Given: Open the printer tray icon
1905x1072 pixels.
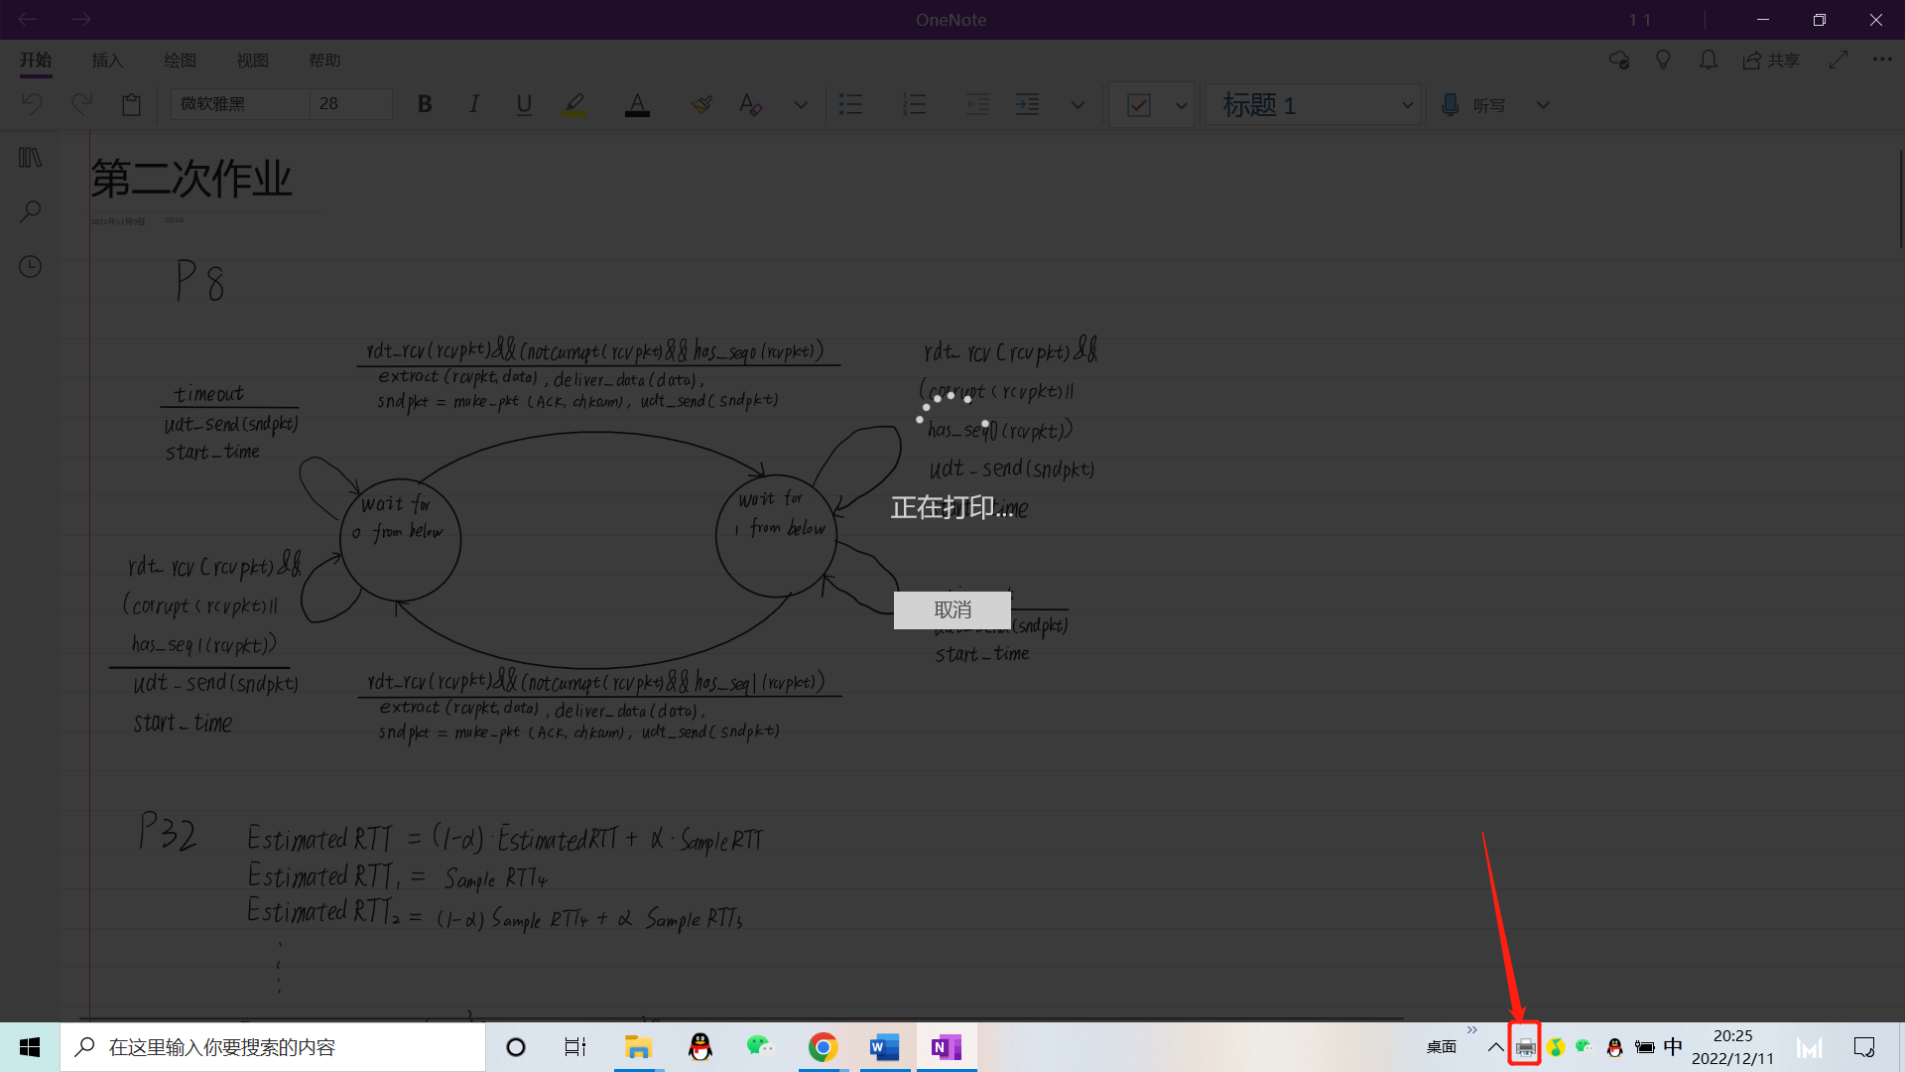Looking at the screenshot, I should [1525, 1047].
